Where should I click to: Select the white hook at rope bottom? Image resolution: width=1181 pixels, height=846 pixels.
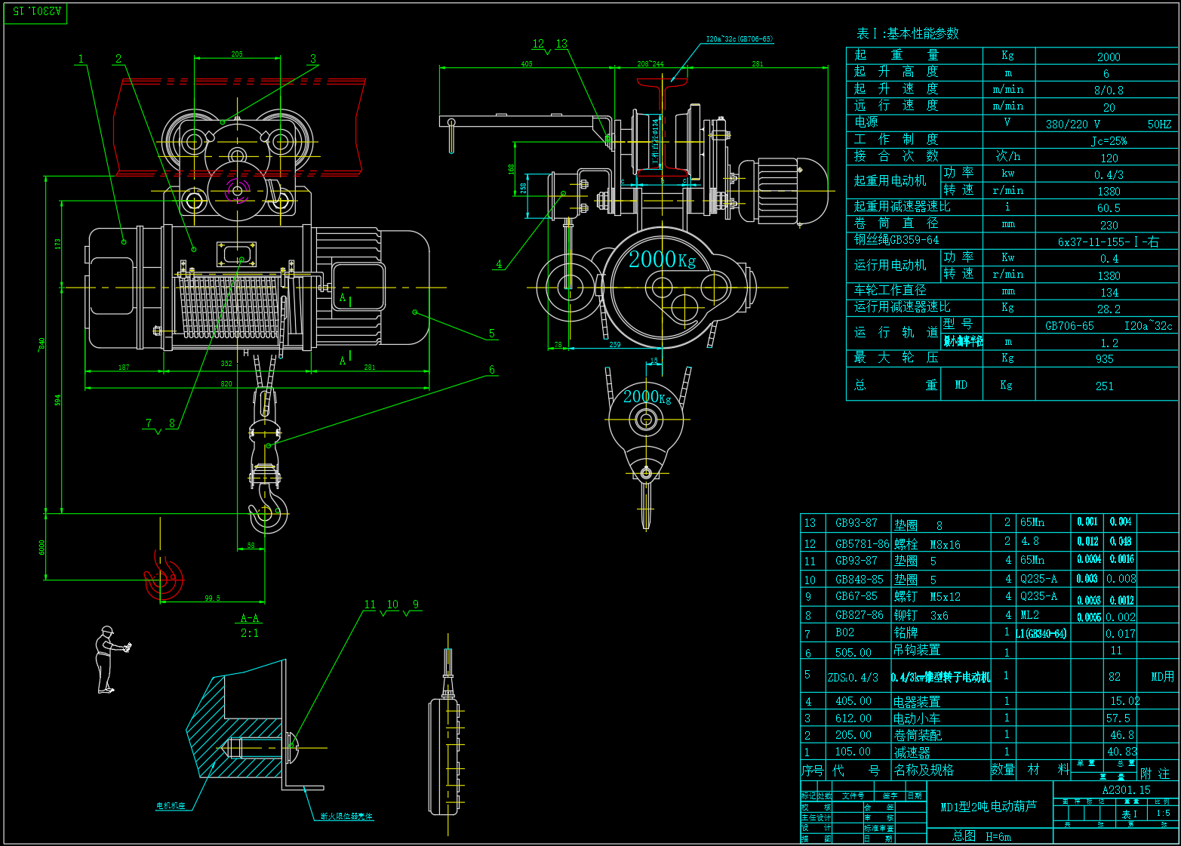coord(267,509)
